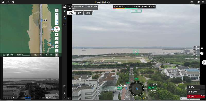Click the map search magnifier icon
Viewport: 206px width, 101px height.
57,10
